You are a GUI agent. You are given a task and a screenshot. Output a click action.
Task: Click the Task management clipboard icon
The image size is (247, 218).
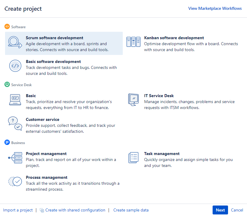133,157
